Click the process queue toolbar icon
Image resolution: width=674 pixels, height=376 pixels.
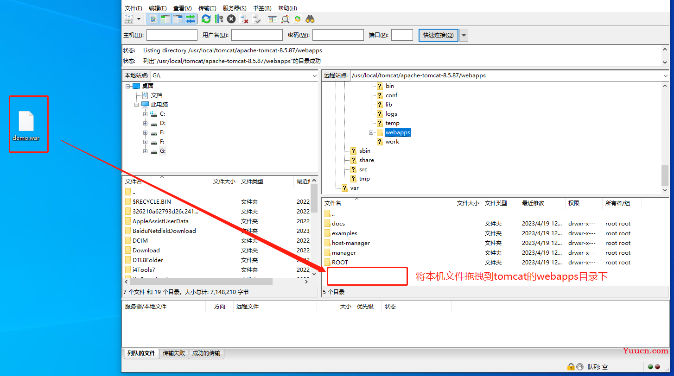(219, 19)
